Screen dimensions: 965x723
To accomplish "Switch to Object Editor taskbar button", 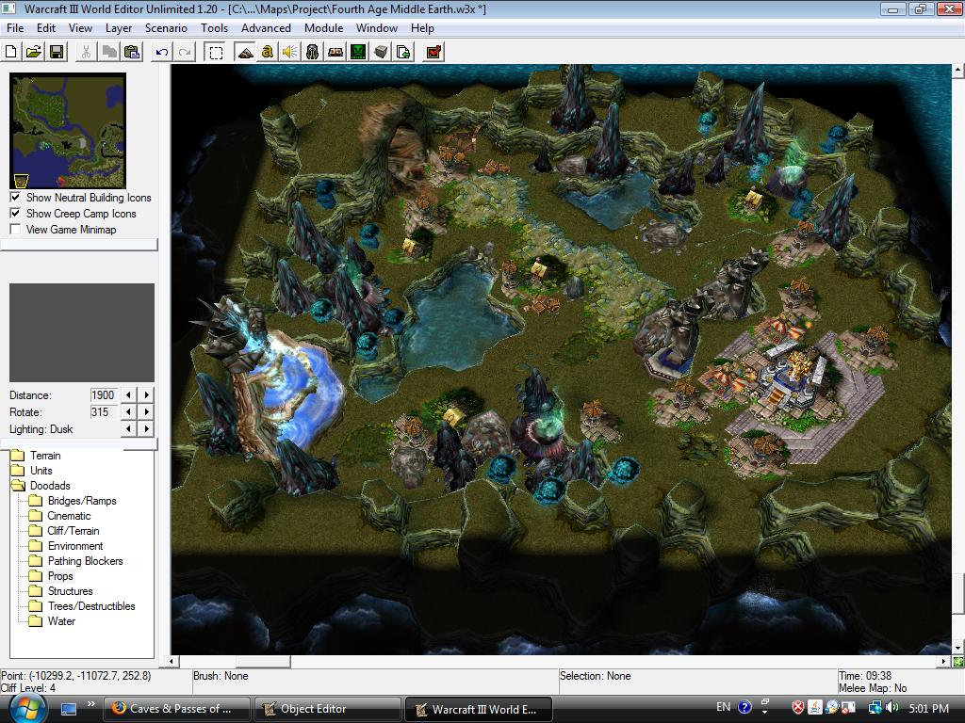I will coord(327,709).
